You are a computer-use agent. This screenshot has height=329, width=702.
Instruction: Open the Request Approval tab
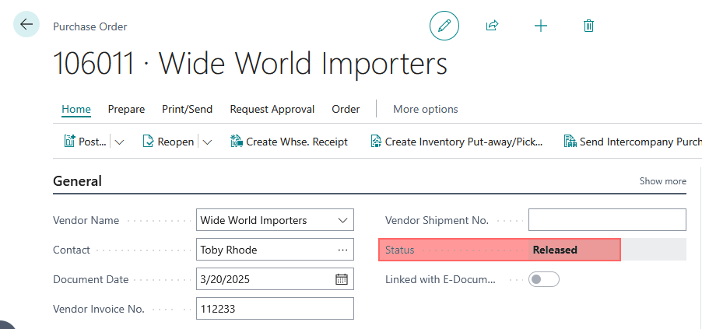[272, 109]
